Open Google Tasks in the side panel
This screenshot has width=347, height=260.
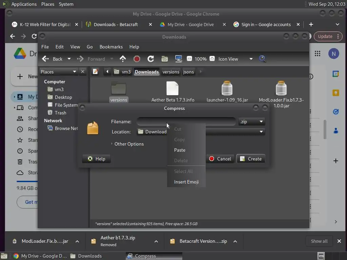335,112
